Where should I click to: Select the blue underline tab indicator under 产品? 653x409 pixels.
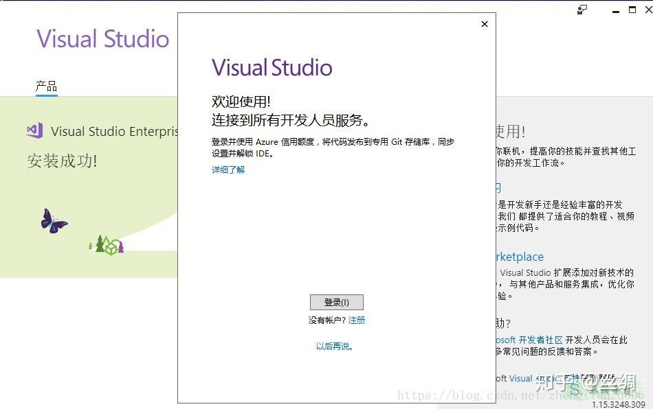pyautogui.click(x=45, y=94)
